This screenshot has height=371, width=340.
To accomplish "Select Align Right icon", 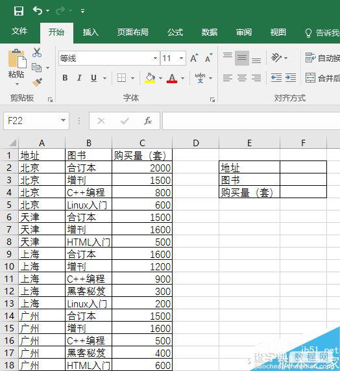I will (x=256, y=78).
